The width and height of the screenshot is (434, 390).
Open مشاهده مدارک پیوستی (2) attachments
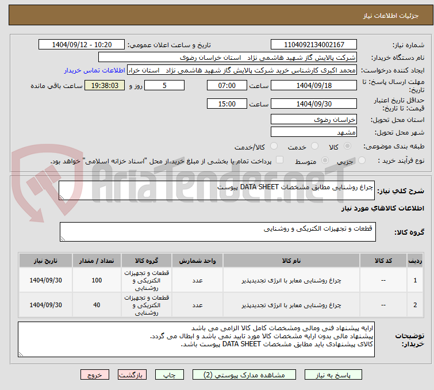[x=244, y=375]
